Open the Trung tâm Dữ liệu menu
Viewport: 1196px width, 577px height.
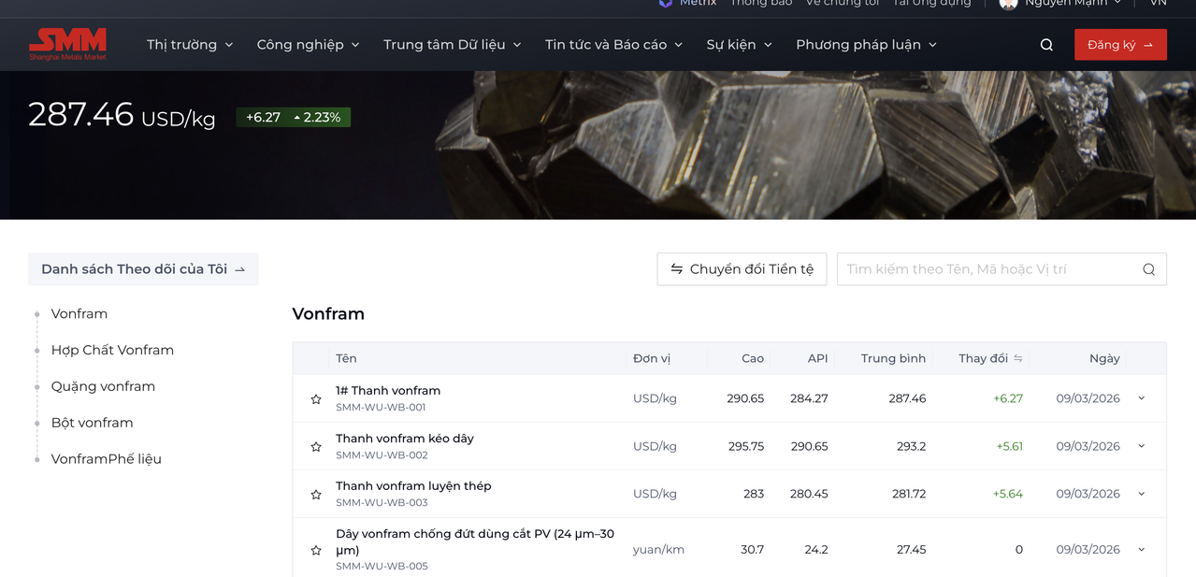(x=453, y=45)
